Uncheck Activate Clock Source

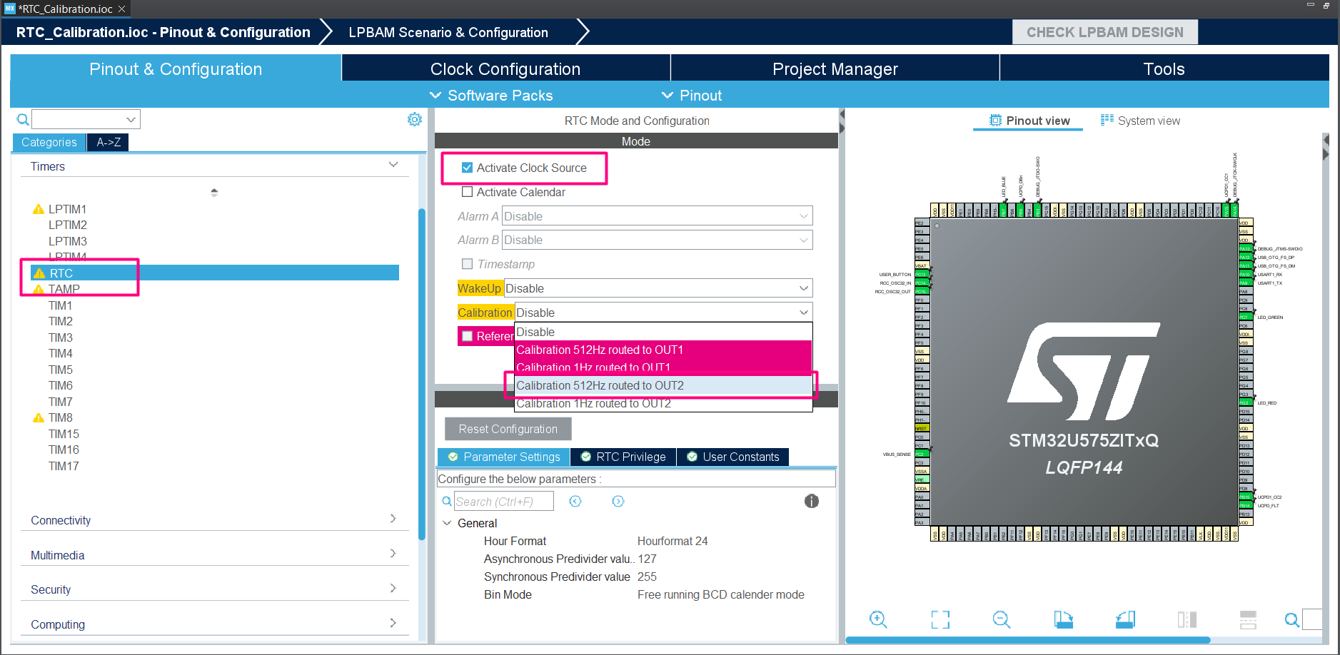[468, 167]
